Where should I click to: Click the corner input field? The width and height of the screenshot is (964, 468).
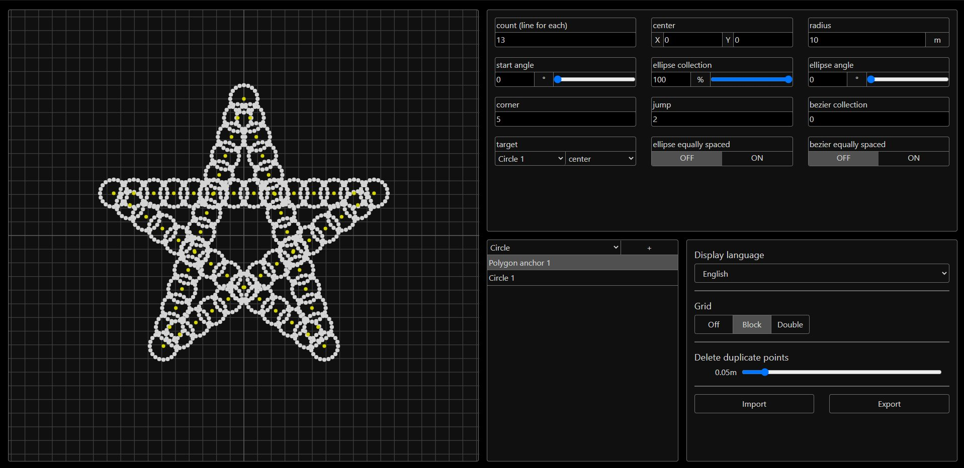[x=565, y=119]
